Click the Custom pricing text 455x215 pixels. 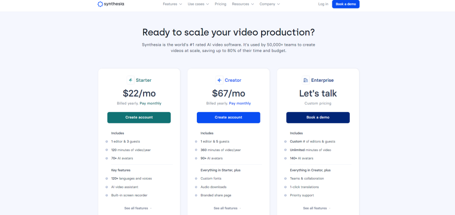click(318, 104)
